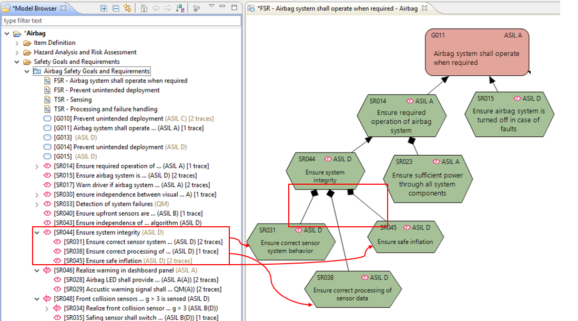The image size is (578, 321).
Task: Click the FSR Prevent unintended deployment diagram icon
Action: click(47, 91)
